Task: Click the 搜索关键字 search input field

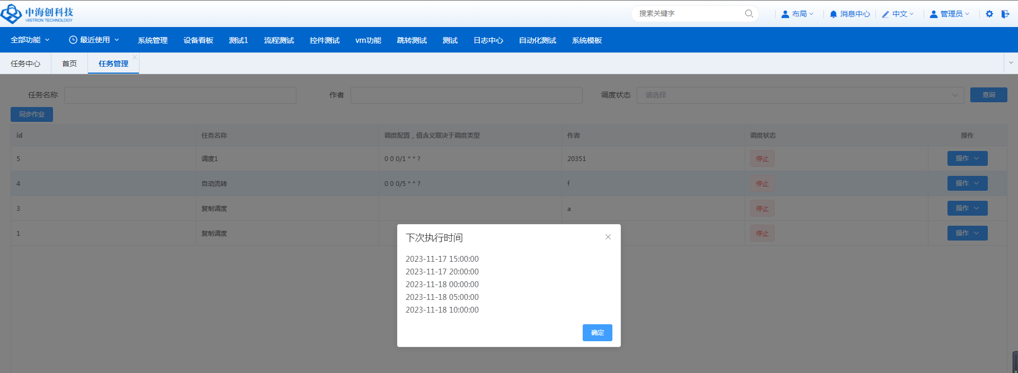Action: tap(689, 14)
